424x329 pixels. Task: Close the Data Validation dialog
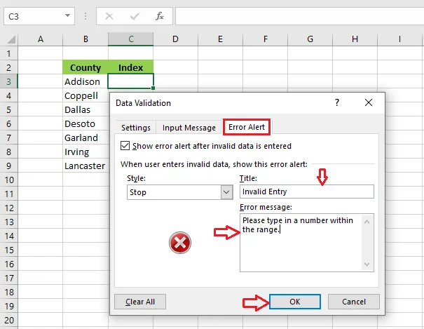369,102
